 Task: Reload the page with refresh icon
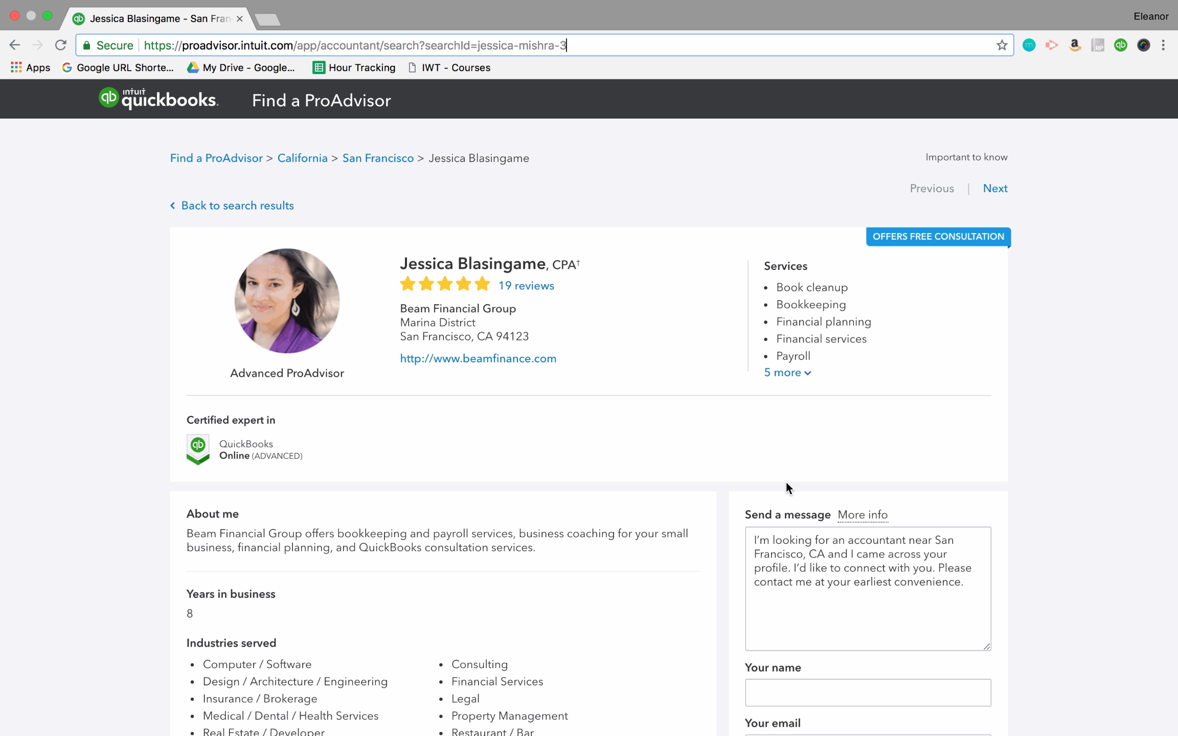60,45
